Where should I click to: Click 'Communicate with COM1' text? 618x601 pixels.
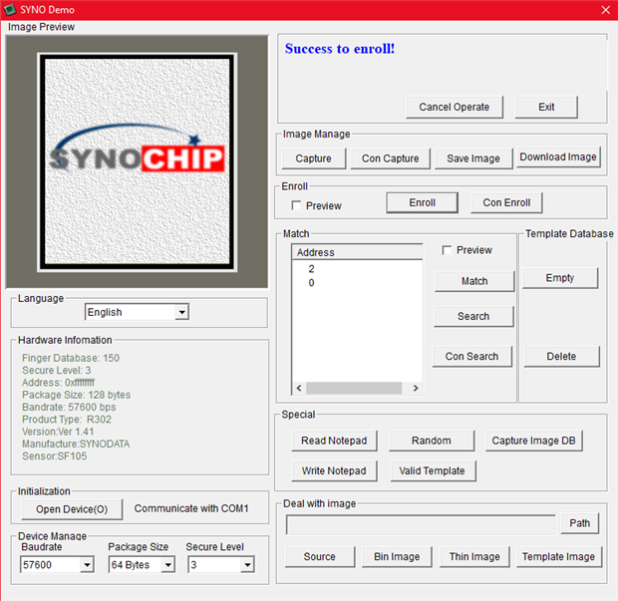[191, 508]
